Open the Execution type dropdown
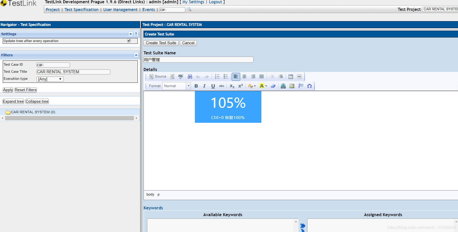 50,79
